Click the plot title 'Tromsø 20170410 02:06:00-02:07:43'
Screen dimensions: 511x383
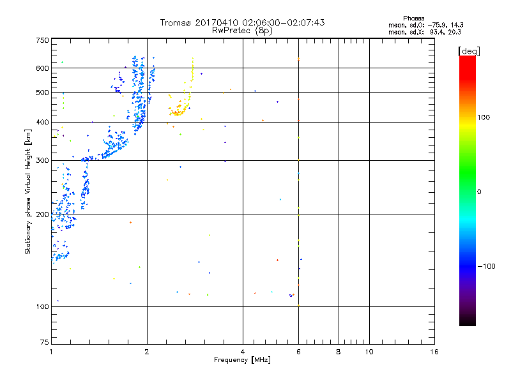(242, 22)
